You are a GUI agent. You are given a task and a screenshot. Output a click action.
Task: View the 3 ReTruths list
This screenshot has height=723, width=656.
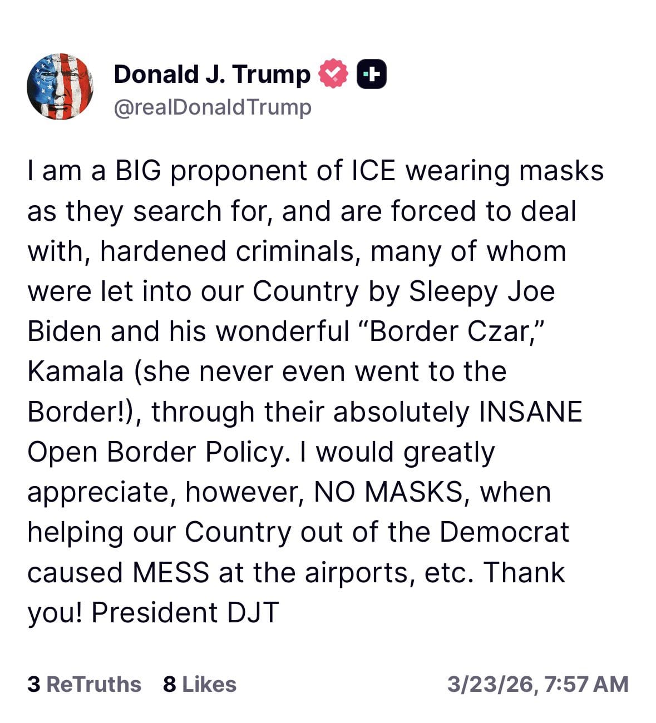pyautogui.click(x=84, y=684)
